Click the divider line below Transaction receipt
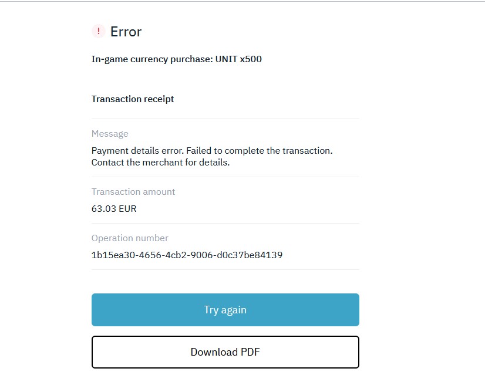Image resolution: width=485 pixels, height=392 pixels. pyautogui.click(x=225, y=119)
